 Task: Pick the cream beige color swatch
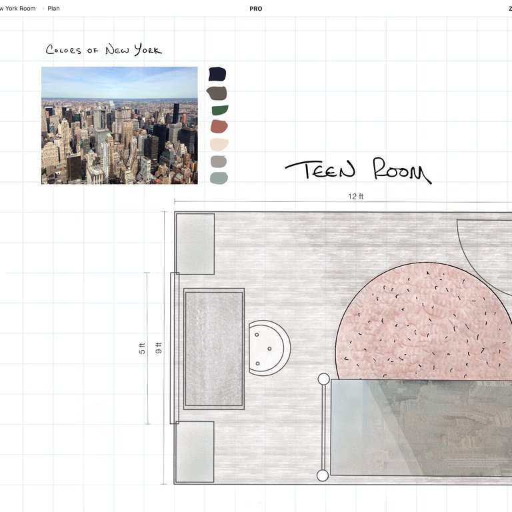click(219, 144)
